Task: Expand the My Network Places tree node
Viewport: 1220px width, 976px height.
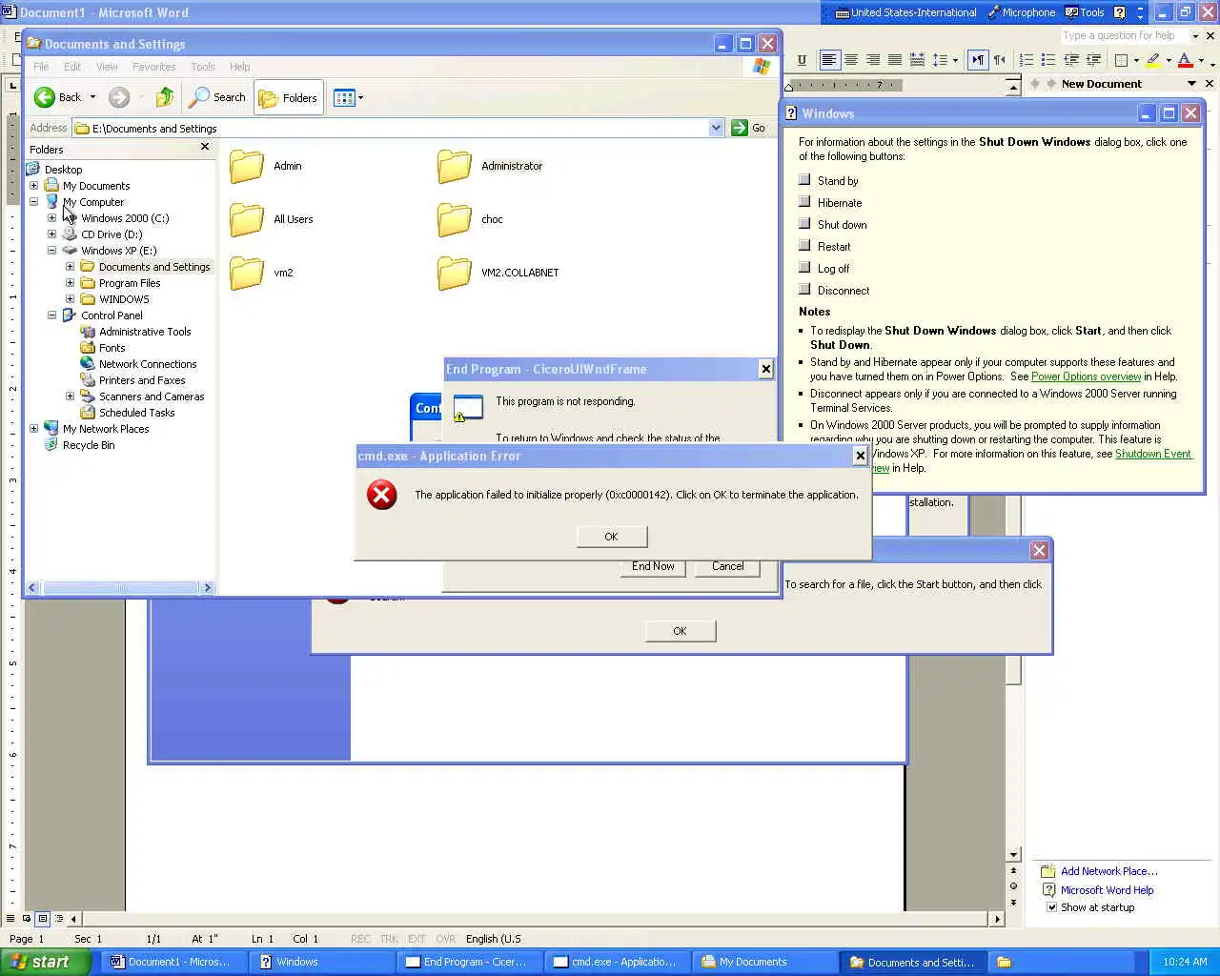Action: point(34,429)
